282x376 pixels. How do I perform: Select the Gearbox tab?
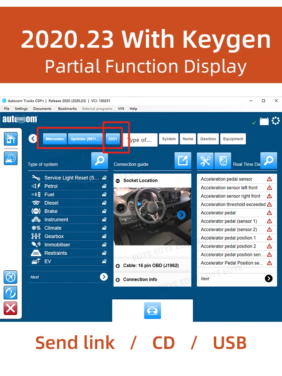tap(208, 139)
